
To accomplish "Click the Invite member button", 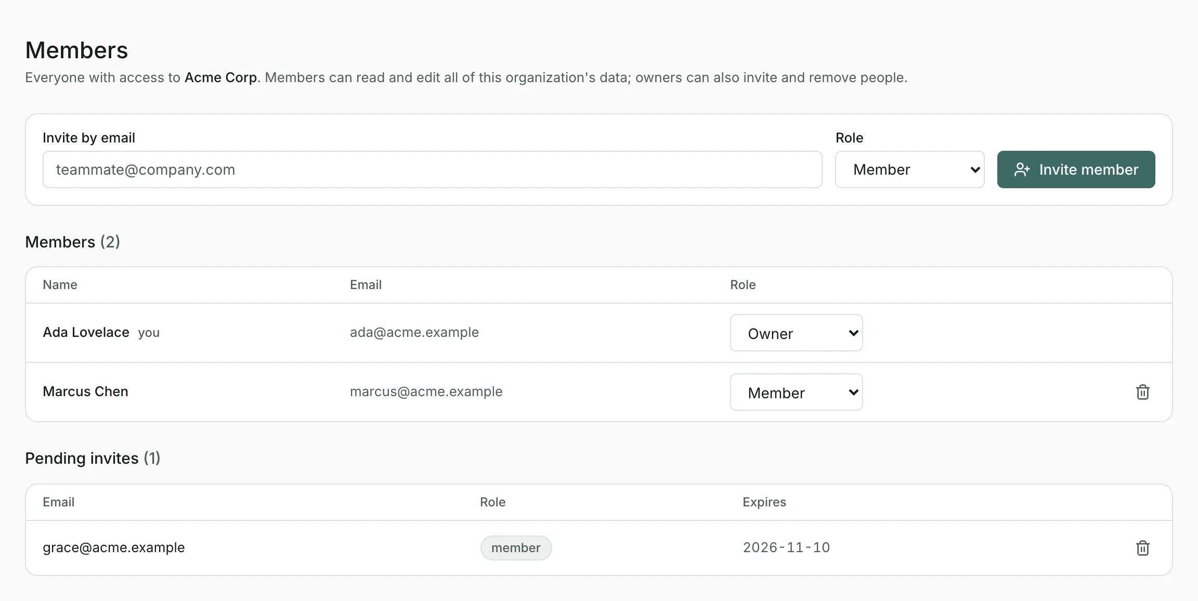I will tap(1076, 169).
